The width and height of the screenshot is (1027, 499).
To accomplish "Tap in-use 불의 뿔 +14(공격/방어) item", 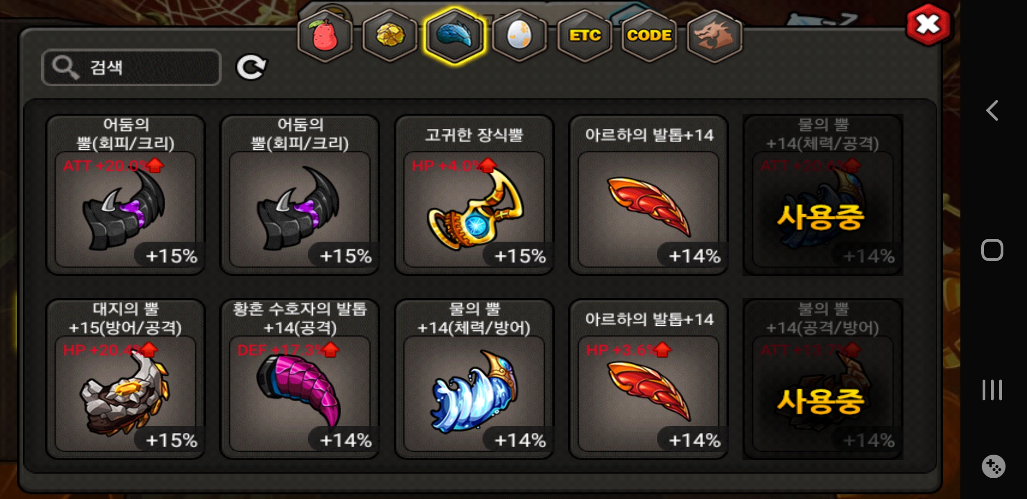I will point(823,379).
